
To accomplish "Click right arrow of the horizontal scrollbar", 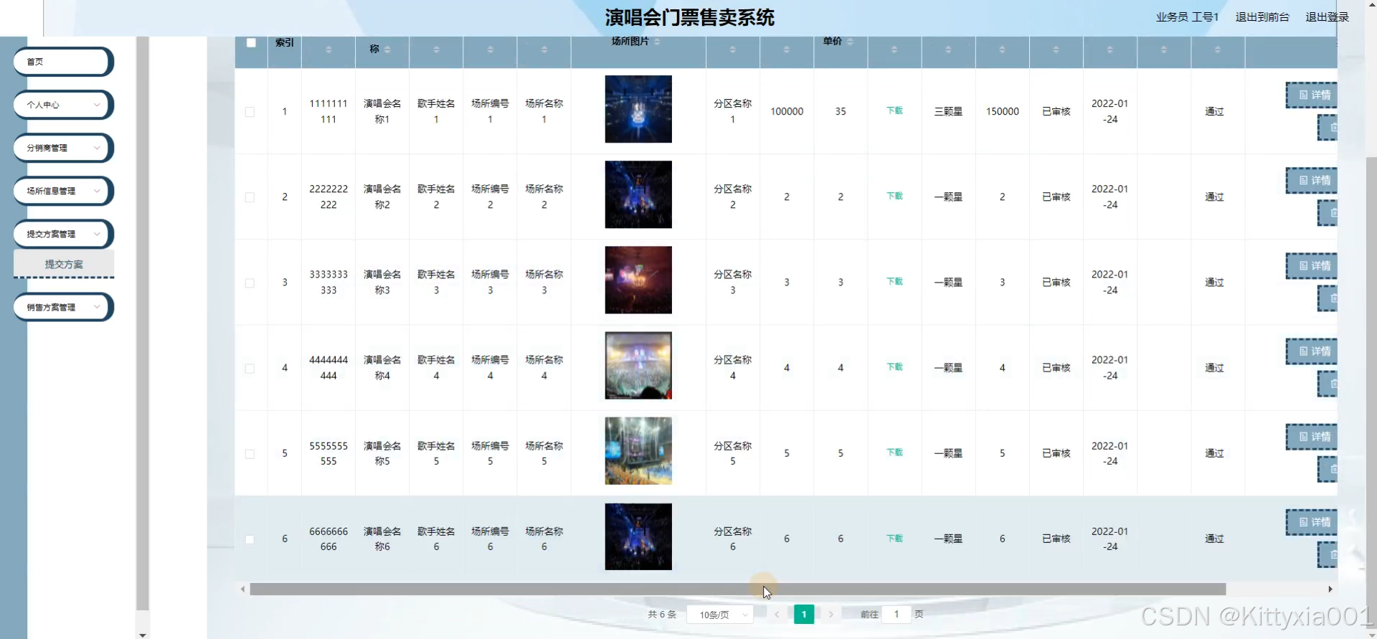I will tap(1330, 590).
